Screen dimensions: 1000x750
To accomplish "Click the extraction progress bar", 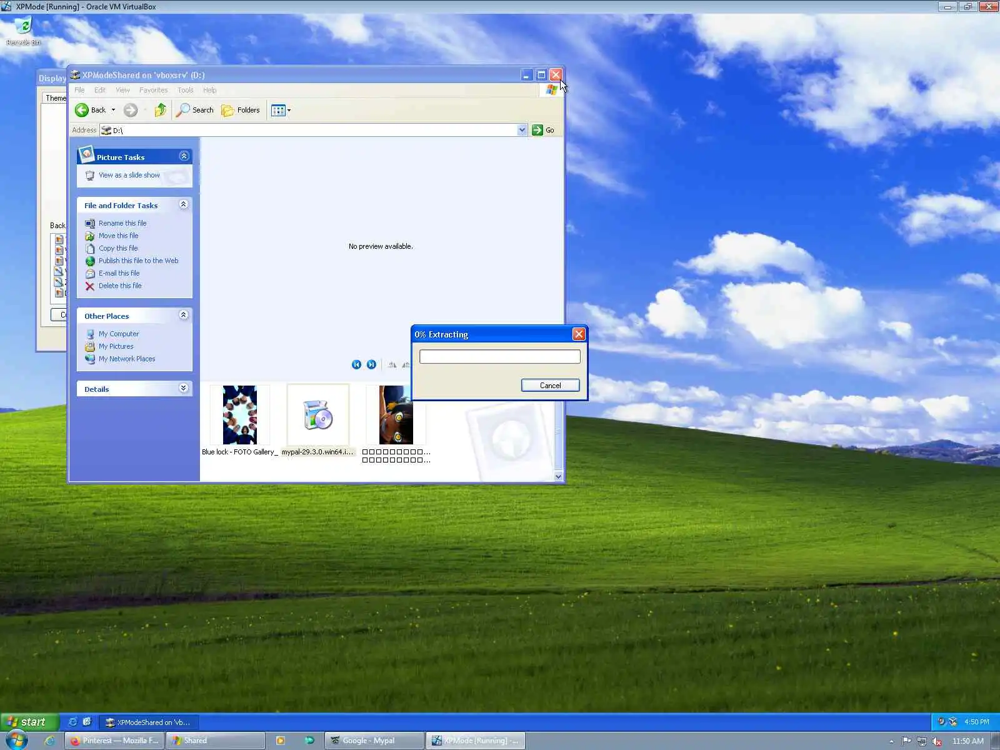I will [x=500, y=357].
